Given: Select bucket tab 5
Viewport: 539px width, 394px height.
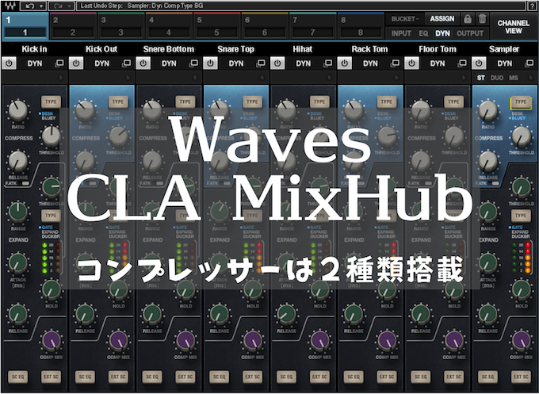Looking at the screenshot, I should pos(217,26).
